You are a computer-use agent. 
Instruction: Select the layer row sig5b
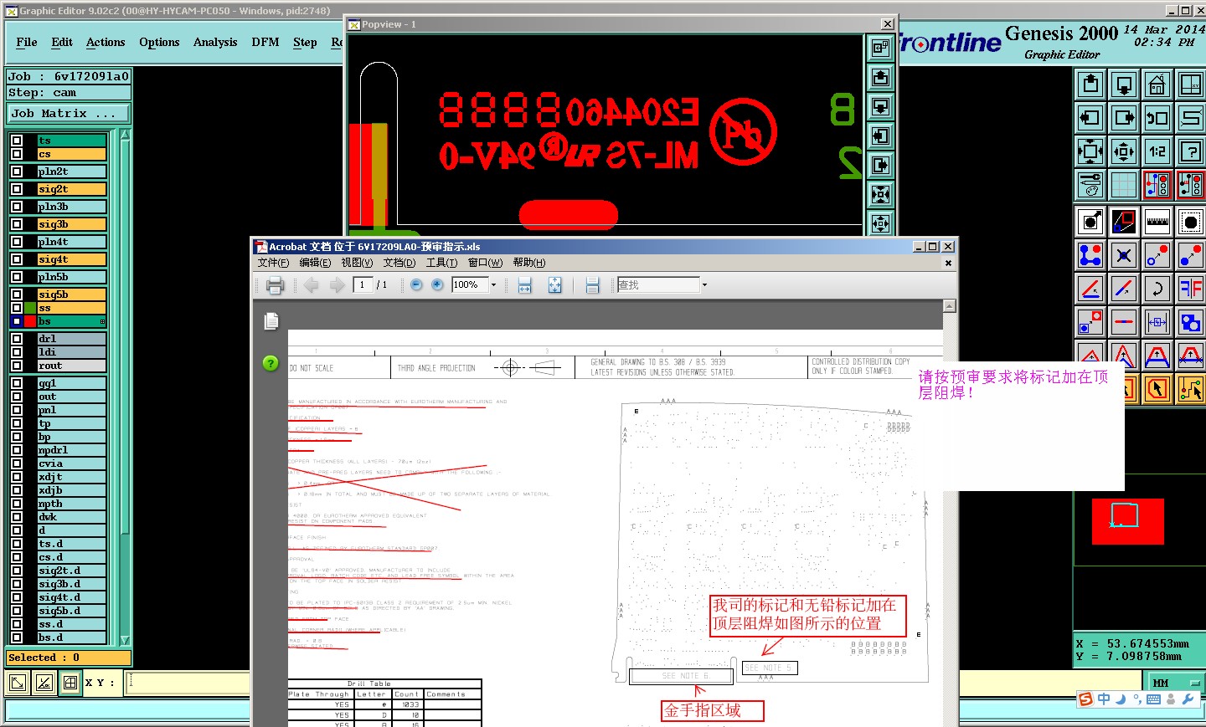[x=72, y=294]
